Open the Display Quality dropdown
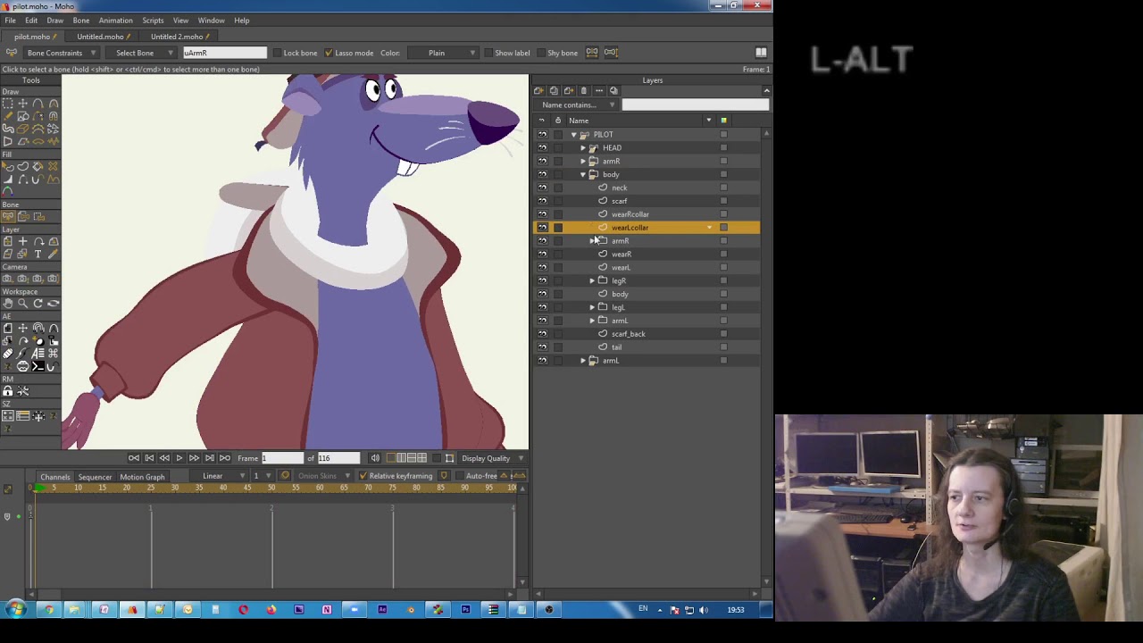 (x=492, y=458)
